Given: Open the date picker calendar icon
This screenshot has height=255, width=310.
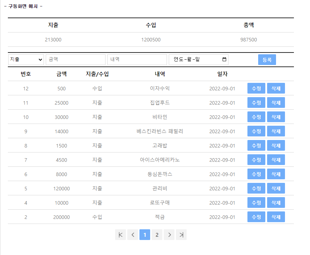Looking at the screenshot, I should click(x=224, y=59).
